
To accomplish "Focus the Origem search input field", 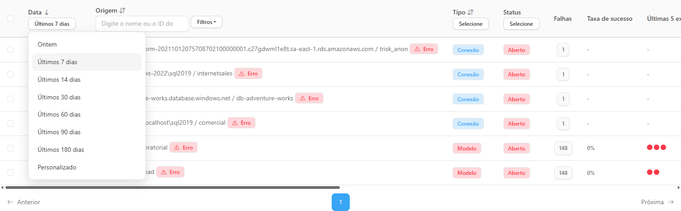I will (142, 23).
